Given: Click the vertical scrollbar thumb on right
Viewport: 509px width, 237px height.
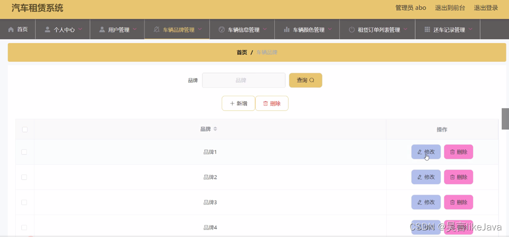Looking at the screenshot, I should coord(505,119).
